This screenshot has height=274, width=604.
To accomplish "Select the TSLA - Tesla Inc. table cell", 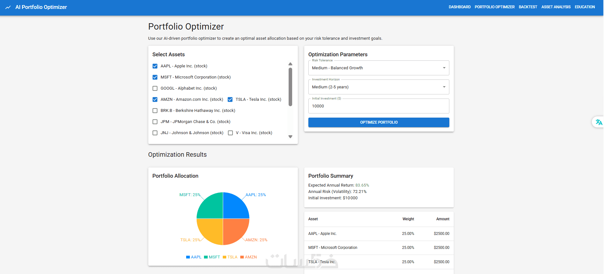I will coord(322,262).
